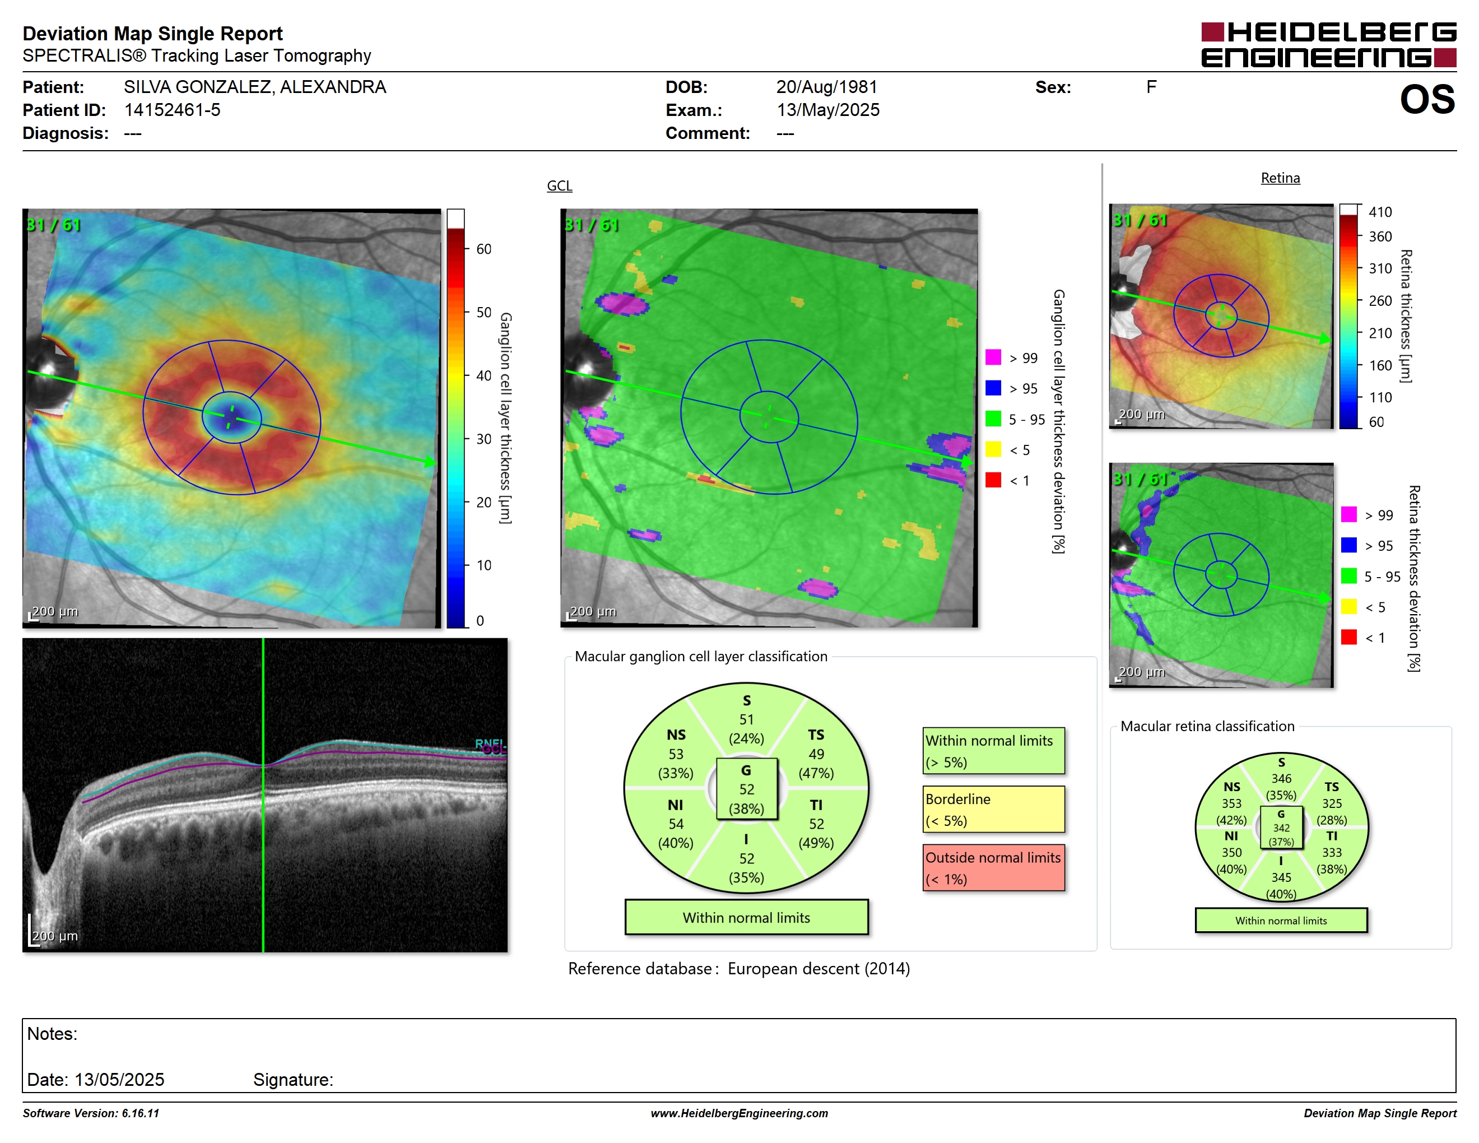Screen dimensions: 1479x1143
Task: Click magenta '> 99' swatch in GCL deviation legend
Action: tap(993, 357)
